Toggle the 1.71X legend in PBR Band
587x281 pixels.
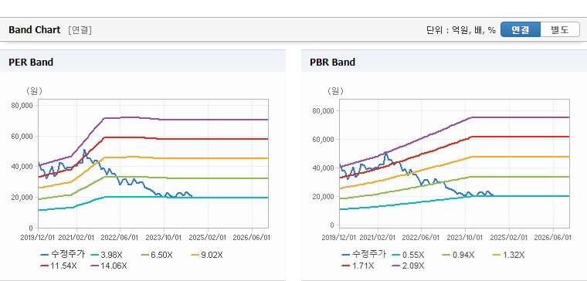pyautogui.click(x=358, y=266)
